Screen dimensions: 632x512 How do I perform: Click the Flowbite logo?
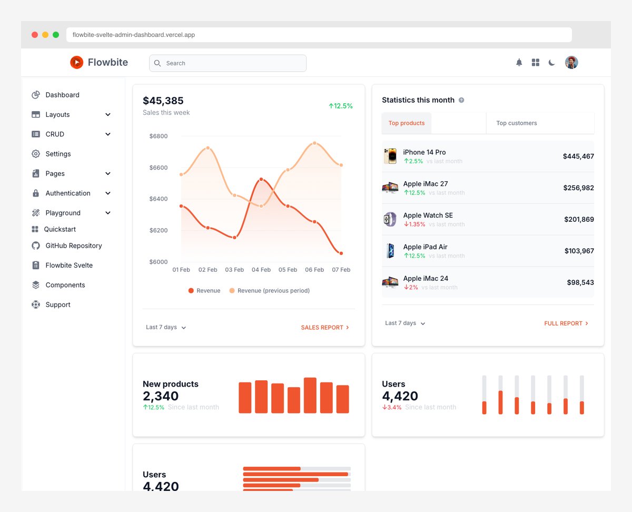click(x=98, y=62)
